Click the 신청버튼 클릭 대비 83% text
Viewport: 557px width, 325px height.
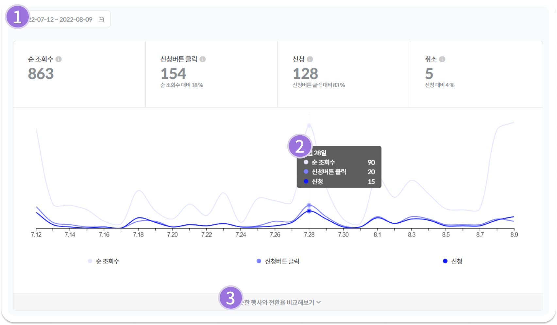(x=319, y=85)
